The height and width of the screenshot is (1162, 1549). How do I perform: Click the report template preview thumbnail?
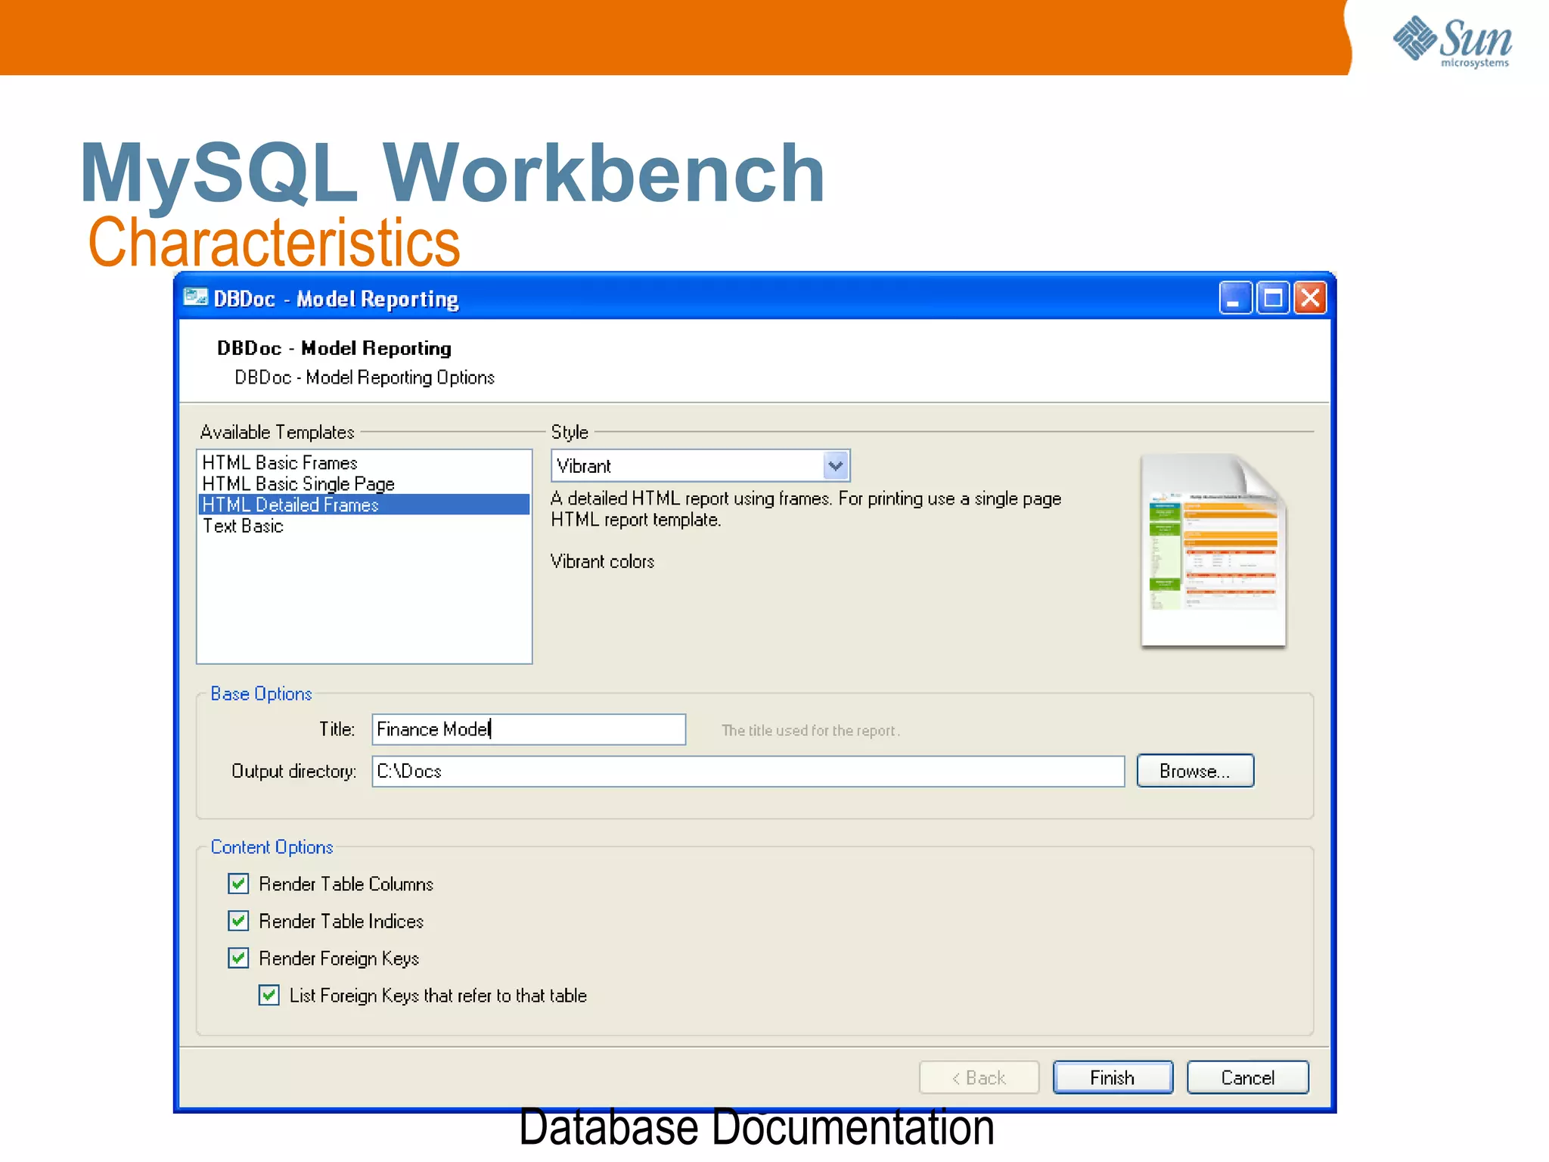1213,551
